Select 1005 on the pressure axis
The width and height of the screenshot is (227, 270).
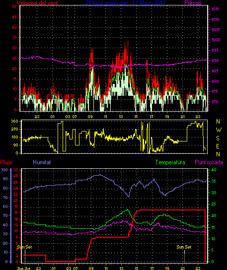coord(216,30)
